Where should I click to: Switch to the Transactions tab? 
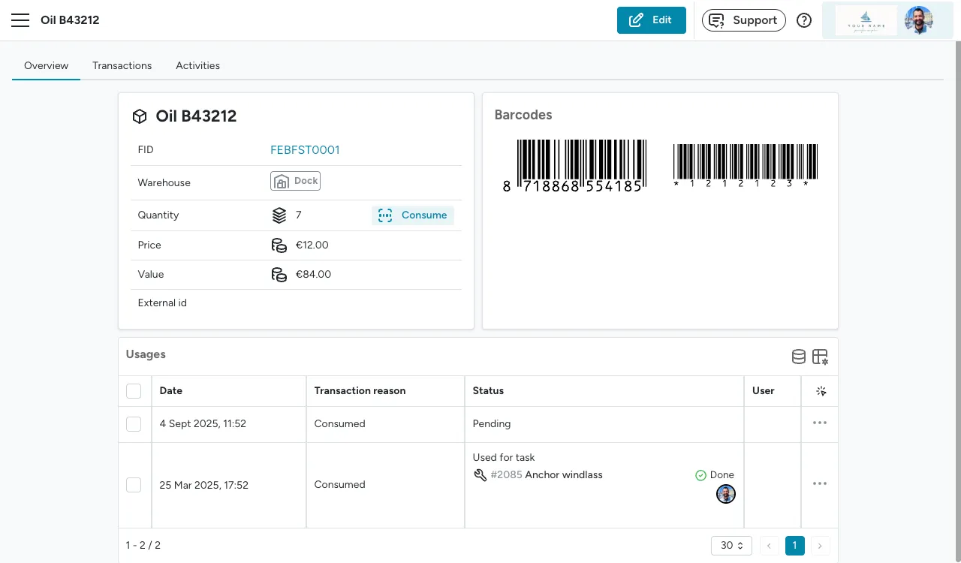[122, 65]
